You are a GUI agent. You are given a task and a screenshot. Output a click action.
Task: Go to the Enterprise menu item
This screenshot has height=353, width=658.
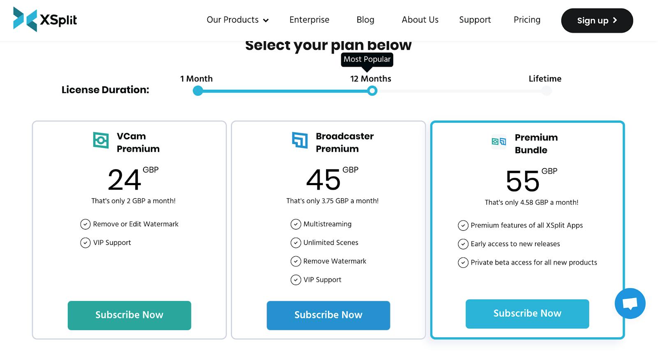click(x=309, y=20)
